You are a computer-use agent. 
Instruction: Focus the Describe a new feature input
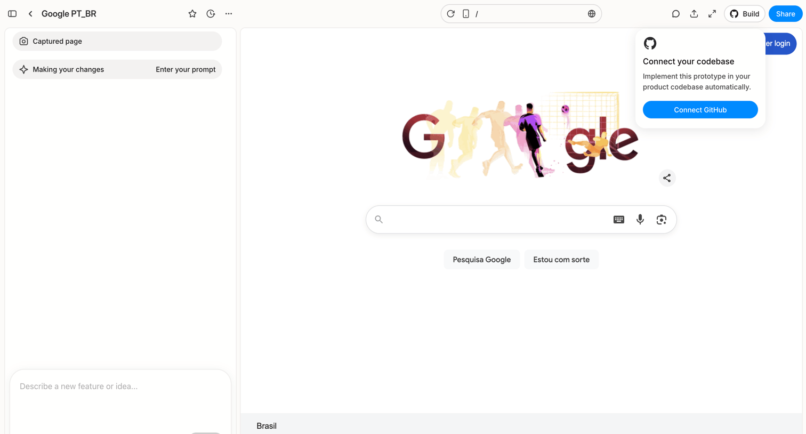tap(120, 386)
